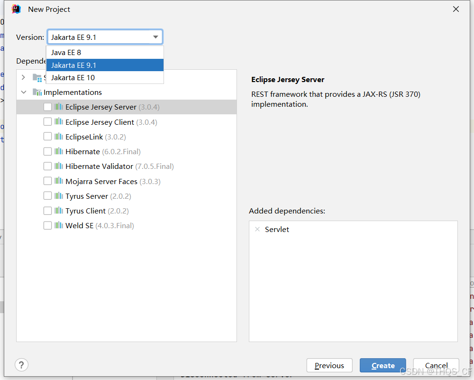The image size is (474, 380).
Task: Tick the Tyrus Client checkbox
Action: click(x=47, y=211)
